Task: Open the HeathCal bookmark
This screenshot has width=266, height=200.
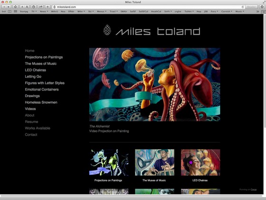Action: (156, 11)
